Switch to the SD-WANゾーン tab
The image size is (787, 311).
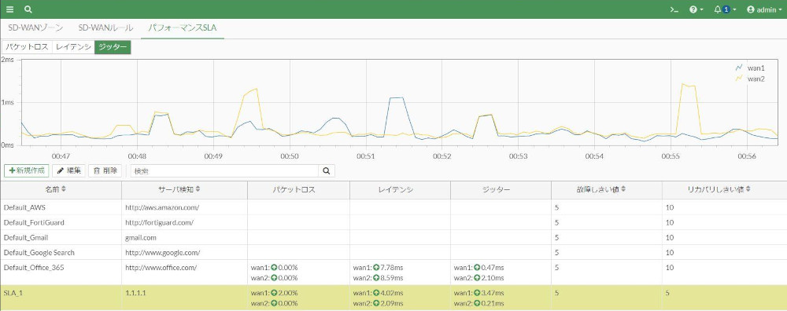pos(35,27)
